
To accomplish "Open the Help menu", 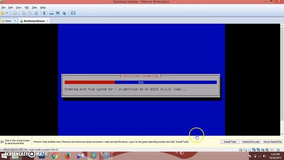I will [43, 8].
